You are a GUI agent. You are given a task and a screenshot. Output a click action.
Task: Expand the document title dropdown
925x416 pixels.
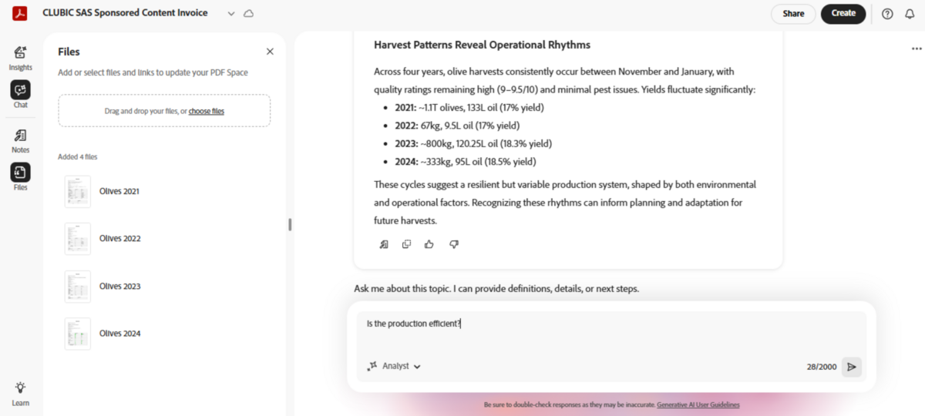coord(231,14)
